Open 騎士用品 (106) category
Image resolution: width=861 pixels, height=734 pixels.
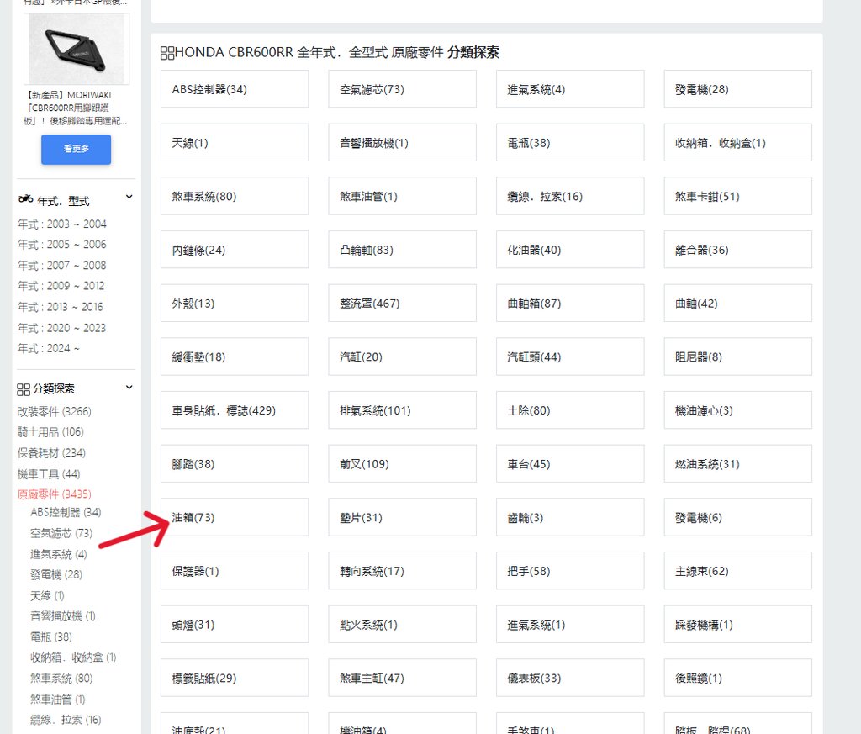click(50, 432)
